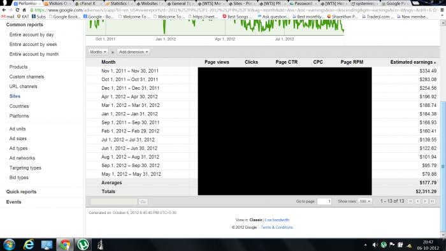Click the Chrome taskbar icon
Screen dimensions: 446x251
click(65, 245)
